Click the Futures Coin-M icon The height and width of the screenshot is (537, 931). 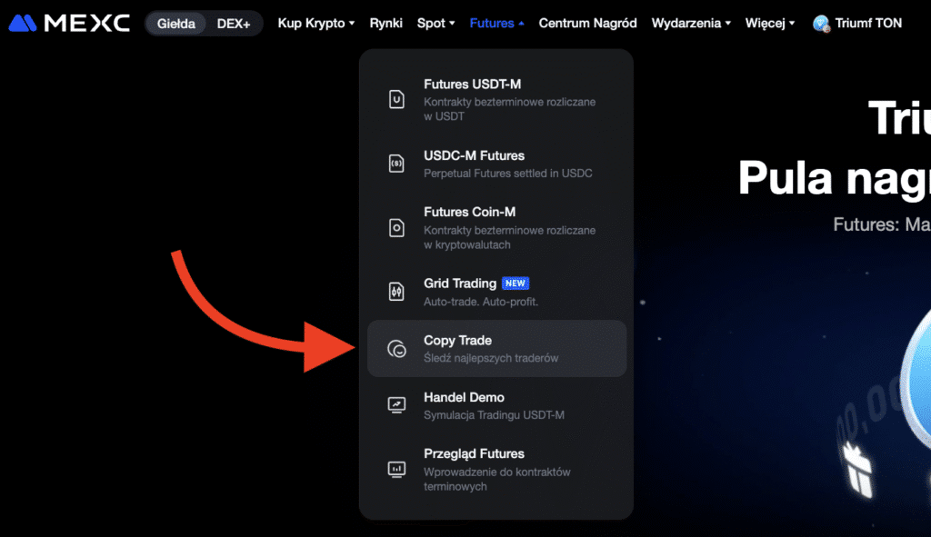point(396,228)
